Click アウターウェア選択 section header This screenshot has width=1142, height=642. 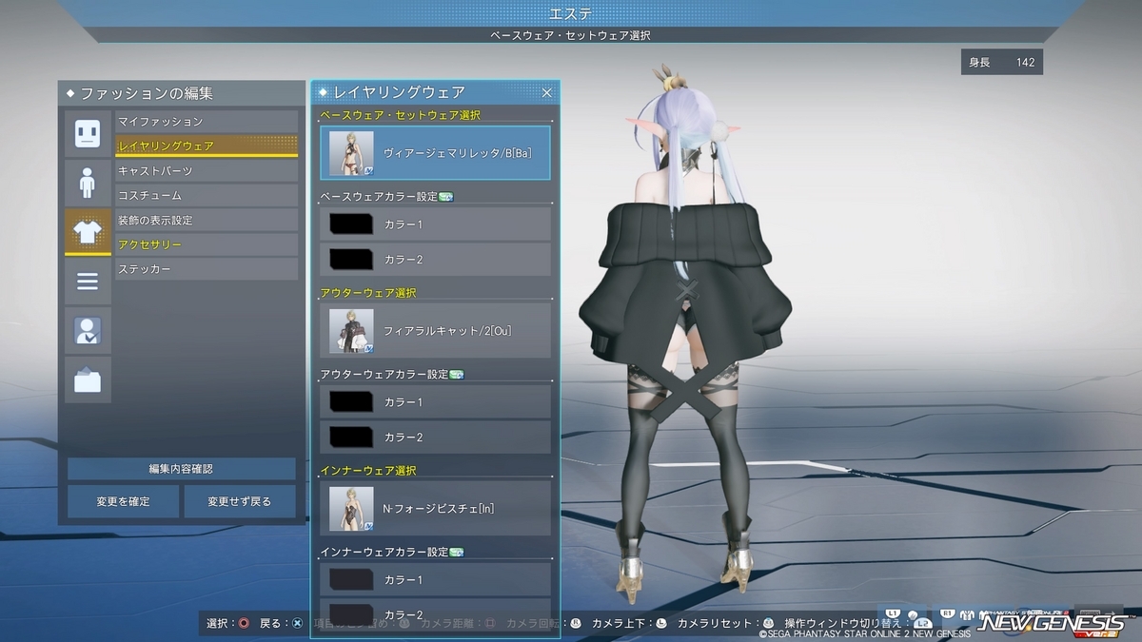(368, 293)
